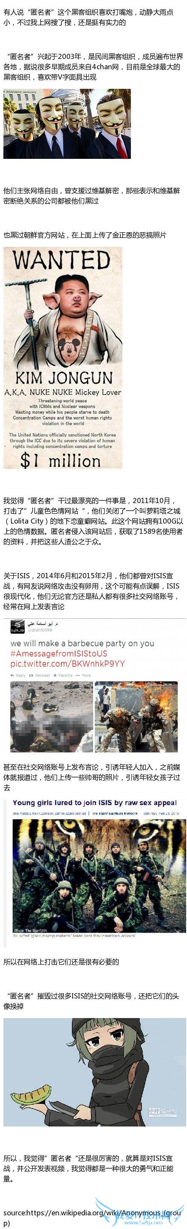Viewport: 187px width, 1229px height.
Task: Click the Arabic display name on the tweet
Action: pyautogui.click(x=43, y=623)
